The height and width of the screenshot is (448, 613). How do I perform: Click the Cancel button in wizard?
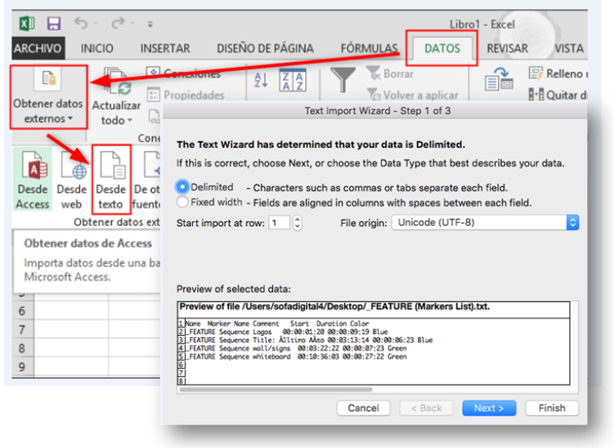pos(363,408)
